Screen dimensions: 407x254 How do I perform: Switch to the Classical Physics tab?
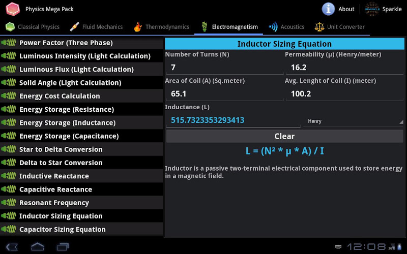33,27
